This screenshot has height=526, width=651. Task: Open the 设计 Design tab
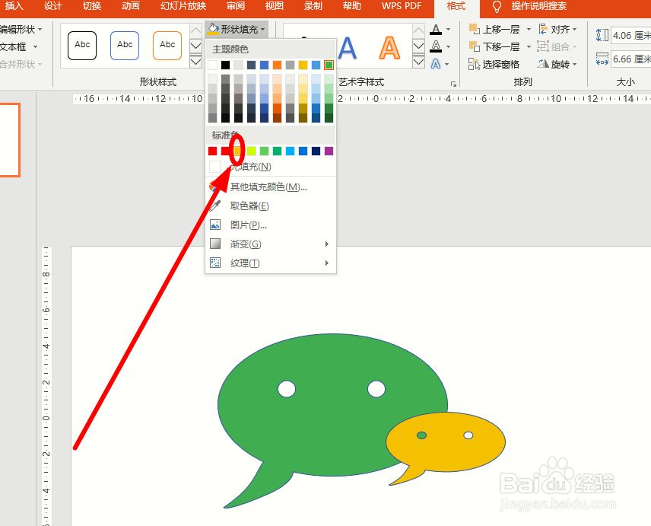click(x=52, y=6)
